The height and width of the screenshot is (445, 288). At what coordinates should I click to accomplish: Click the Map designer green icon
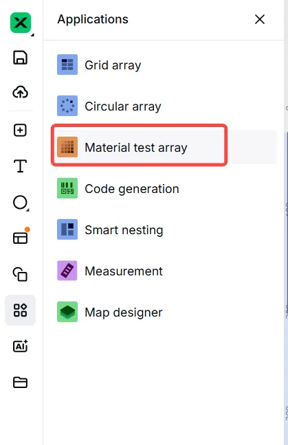67,312
